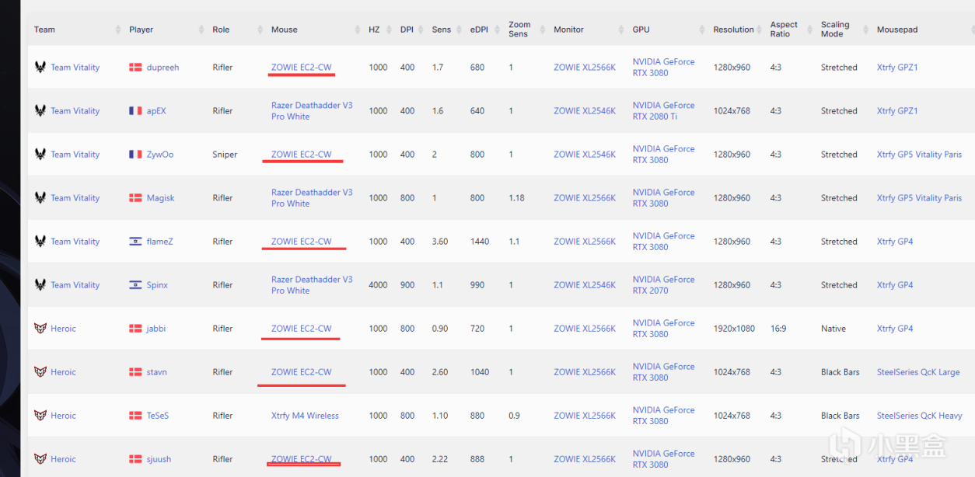Open apEX's Razer Deathadder V3 Pro White link
The height and width of the screenshot is (477, 975).
(312, 111)
